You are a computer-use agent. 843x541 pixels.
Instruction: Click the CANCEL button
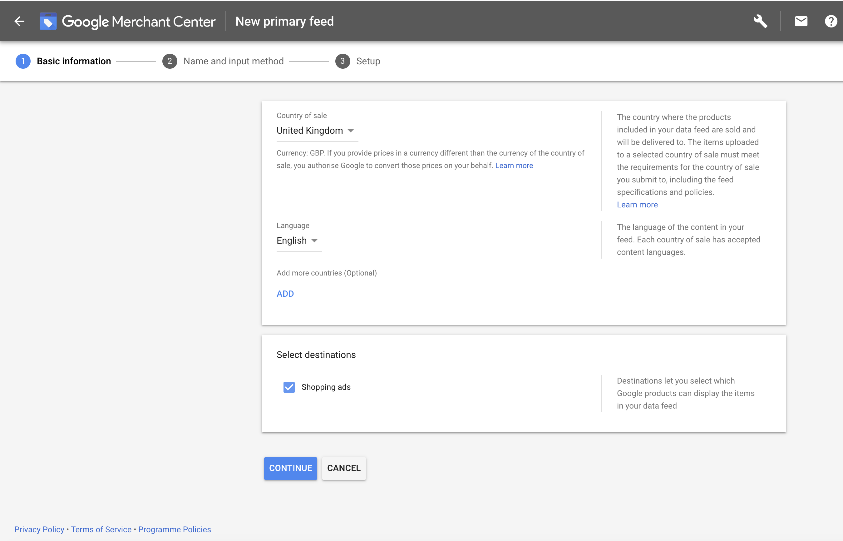344,468
